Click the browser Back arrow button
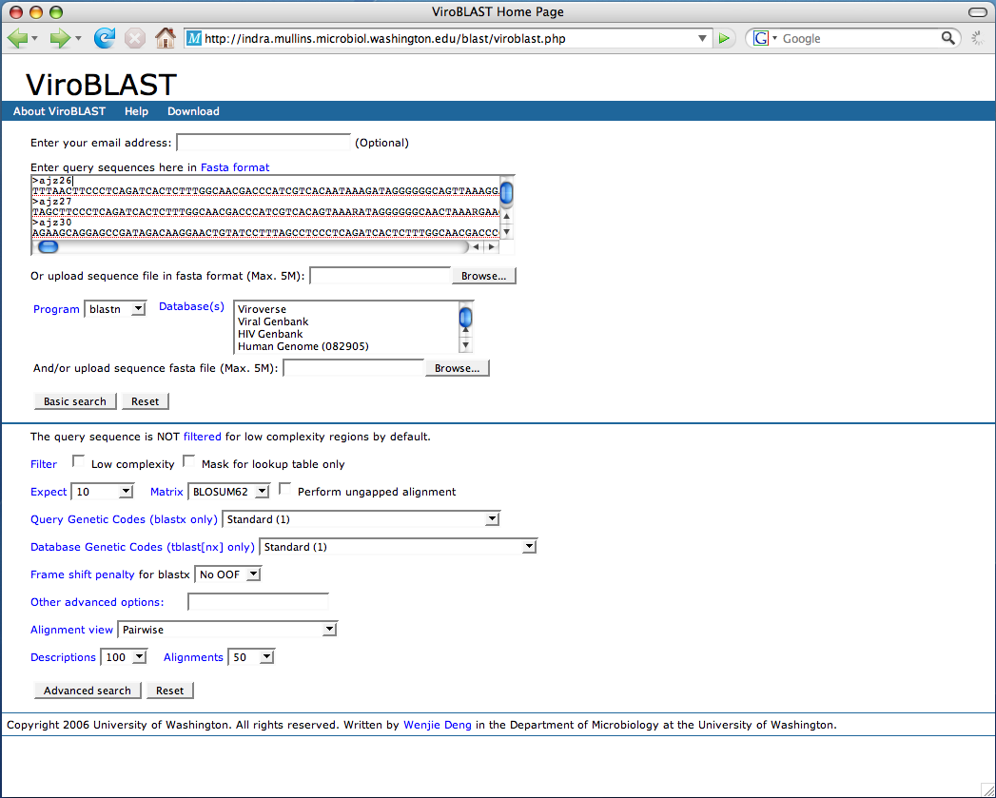996x798 pixels. pyautogui.click(x=17, y=38)
